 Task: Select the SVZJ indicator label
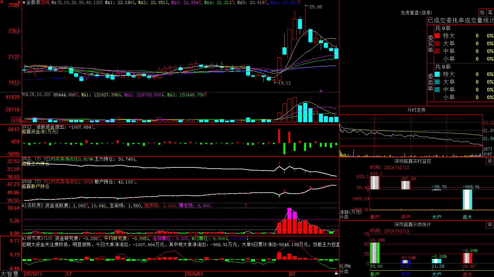point(27,127)
